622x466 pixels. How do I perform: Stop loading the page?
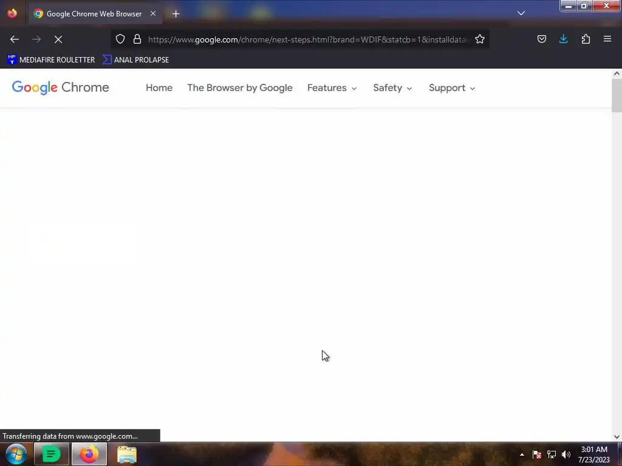[x=58, y=39]
